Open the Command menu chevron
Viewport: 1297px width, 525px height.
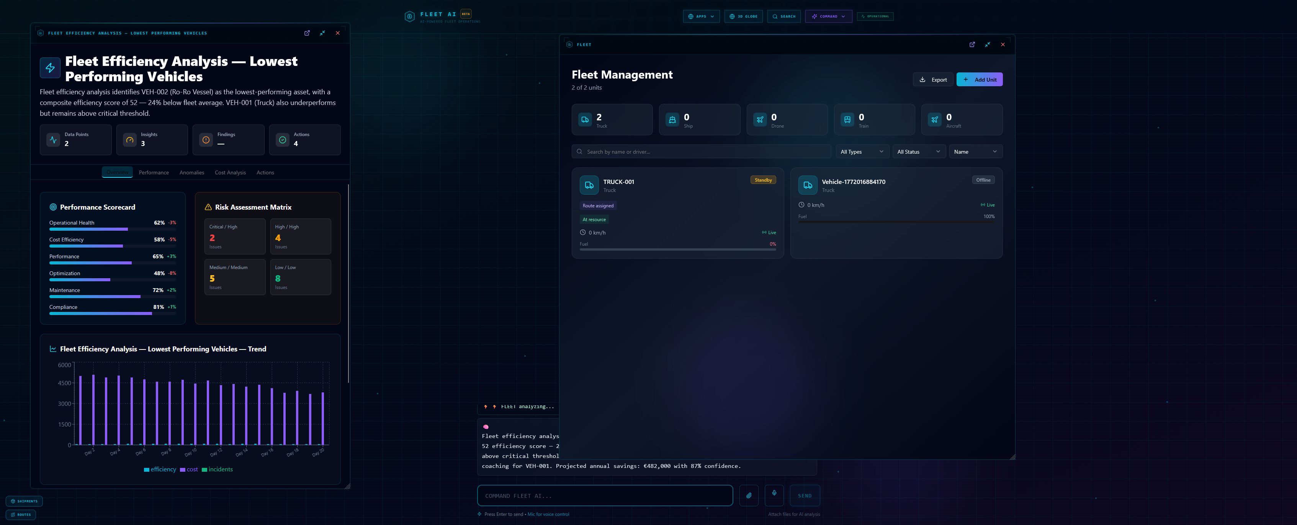[x=842, y=16]
